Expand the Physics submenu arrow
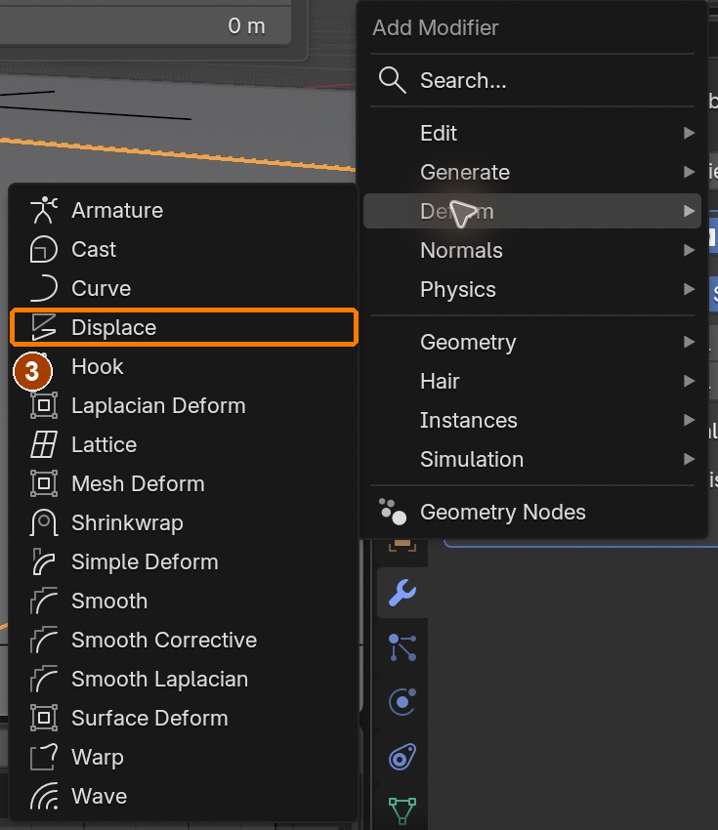Image resolution: width=718 pixels, height=830 pixels. pyautogui.click(x=689, y=290)
